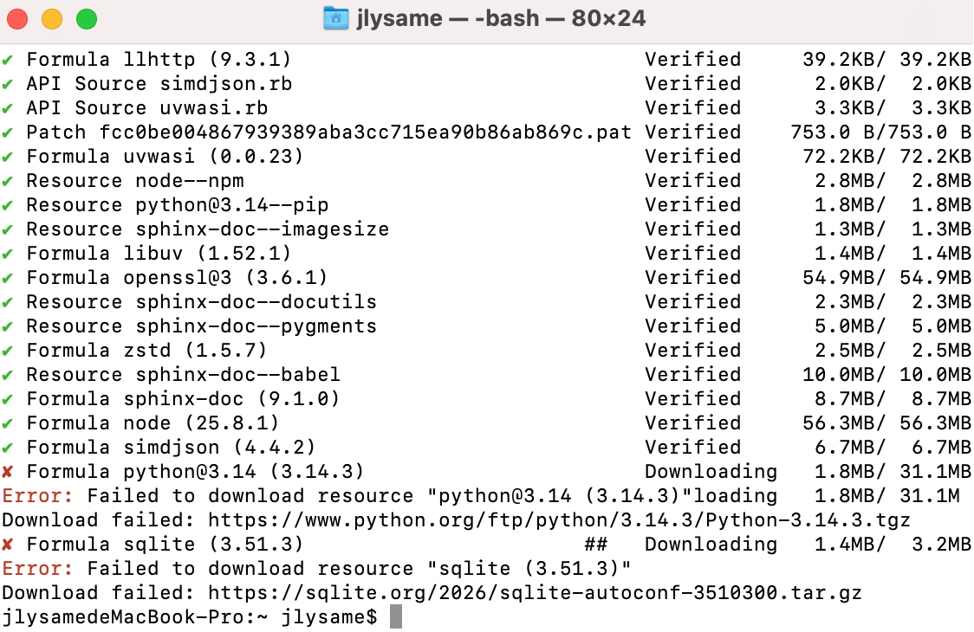This screenshot has height=632, width=974.
Task: Click the red "Error:" label above sqlite URL
Action: click(x=37, y=569)
